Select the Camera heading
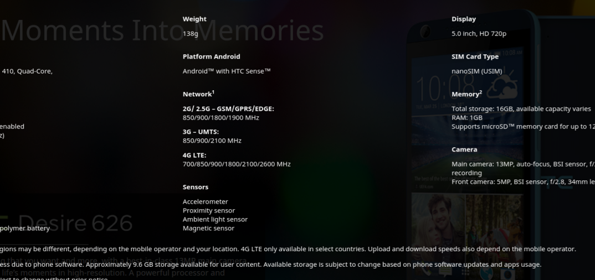This screenshot has height=280, width=595. 464,149
